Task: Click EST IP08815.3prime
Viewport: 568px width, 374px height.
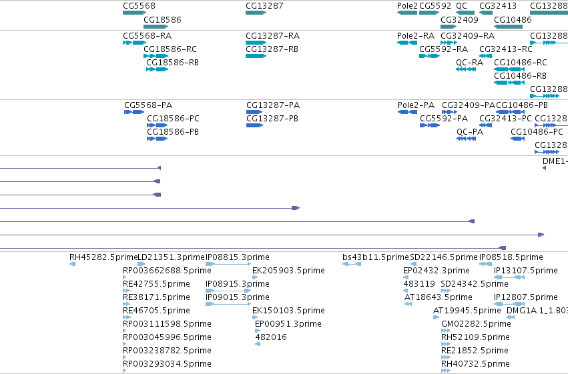Action: [228, 264]
